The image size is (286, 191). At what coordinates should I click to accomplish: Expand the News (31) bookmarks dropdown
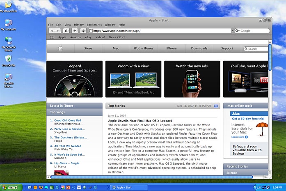point(117,37)
